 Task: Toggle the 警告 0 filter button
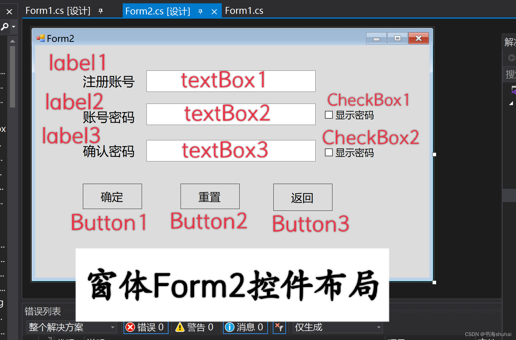point(194,327)
